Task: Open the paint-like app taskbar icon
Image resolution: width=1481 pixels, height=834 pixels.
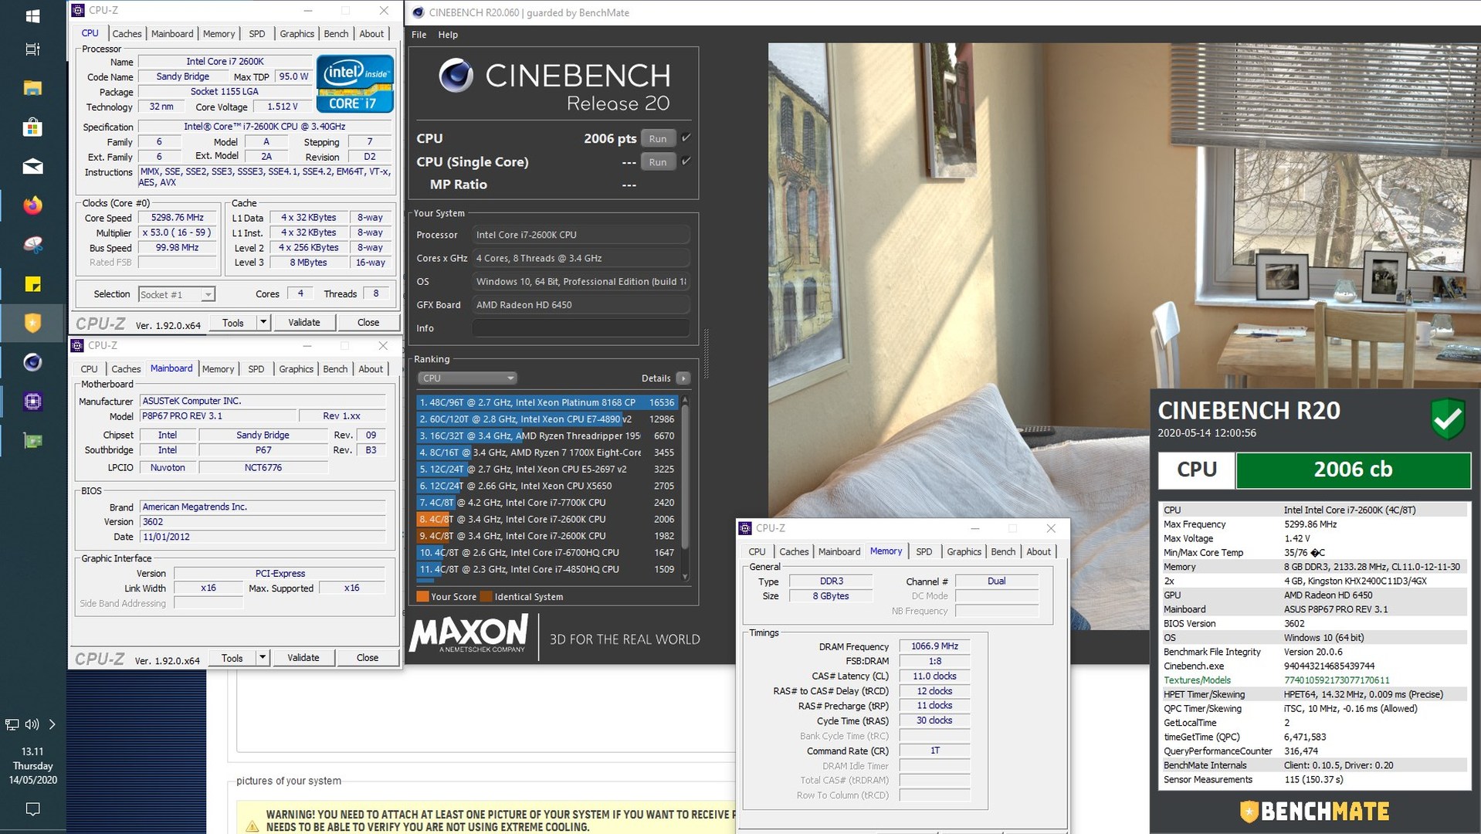Action: click(32, 245)
